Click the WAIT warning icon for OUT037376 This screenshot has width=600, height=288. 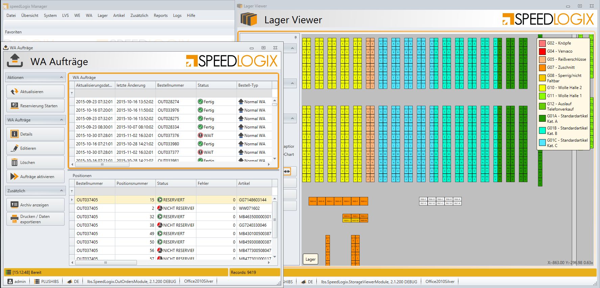point(200,135)
